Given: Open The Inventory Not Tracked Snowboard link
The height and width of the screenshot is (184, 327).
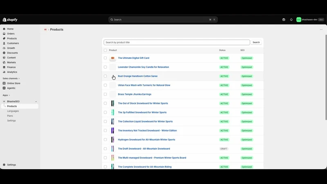Looking at the screenshot, I should tap(148, 130).
